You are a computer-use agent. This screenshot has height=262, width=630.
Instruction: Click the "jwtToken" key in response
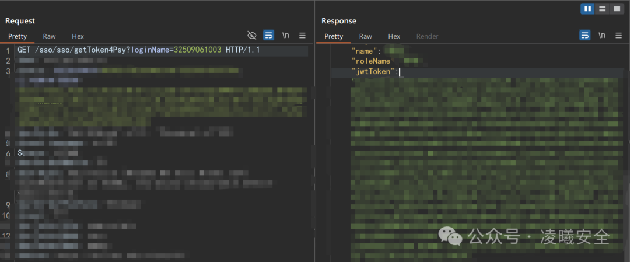click(373, 72)
